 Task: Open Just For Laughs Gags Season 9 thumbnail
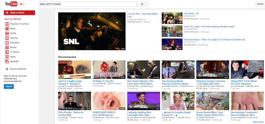[x=75, y=70]
